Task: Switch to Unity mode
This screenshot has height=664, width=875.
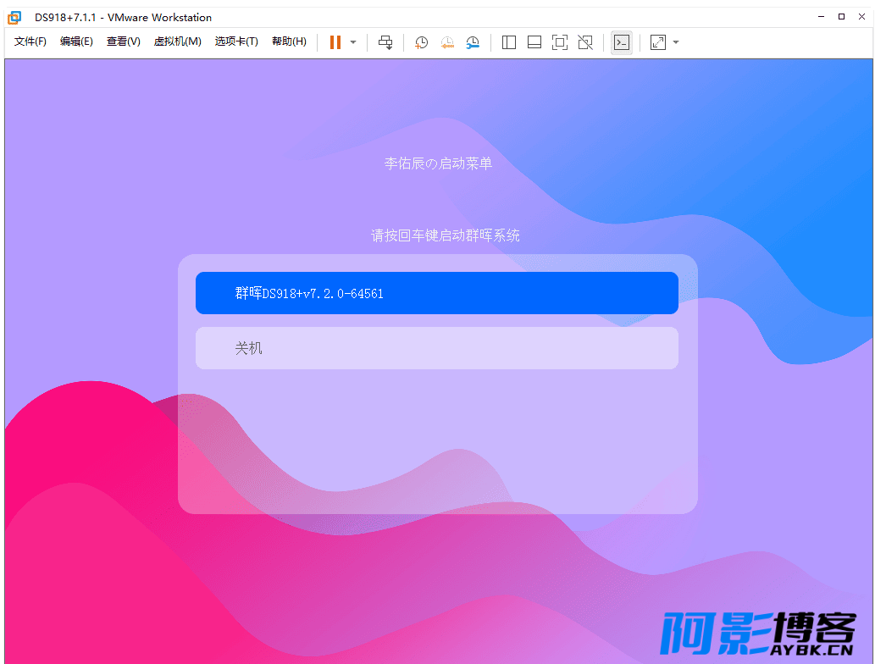Action: click(585, 42)
